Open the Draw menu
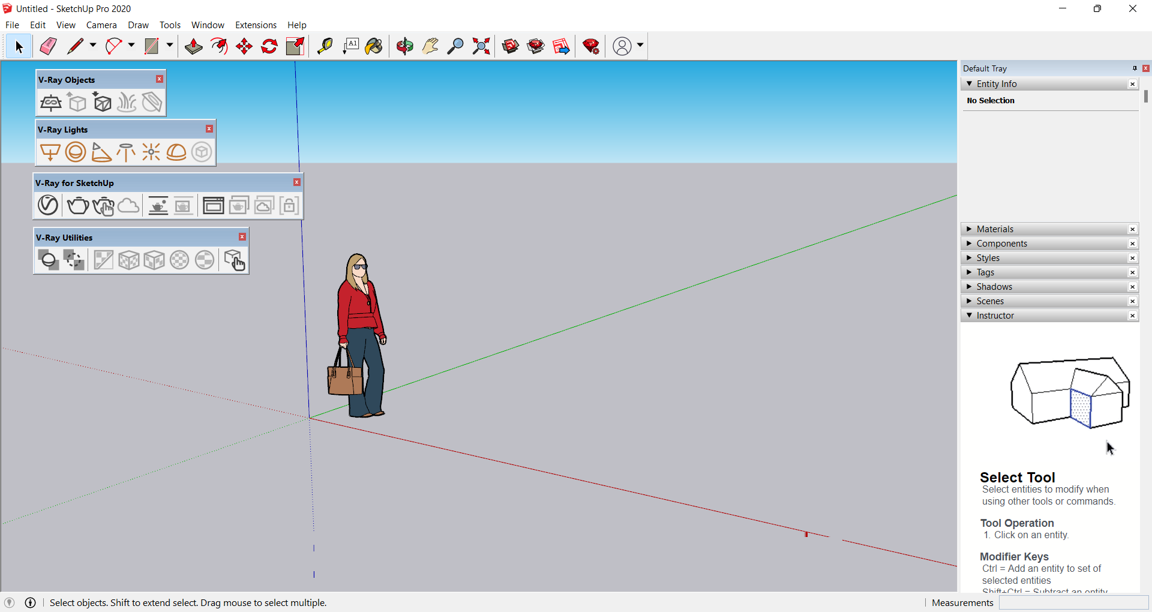This screenshot has height=612, width=1152. [138, 25]
